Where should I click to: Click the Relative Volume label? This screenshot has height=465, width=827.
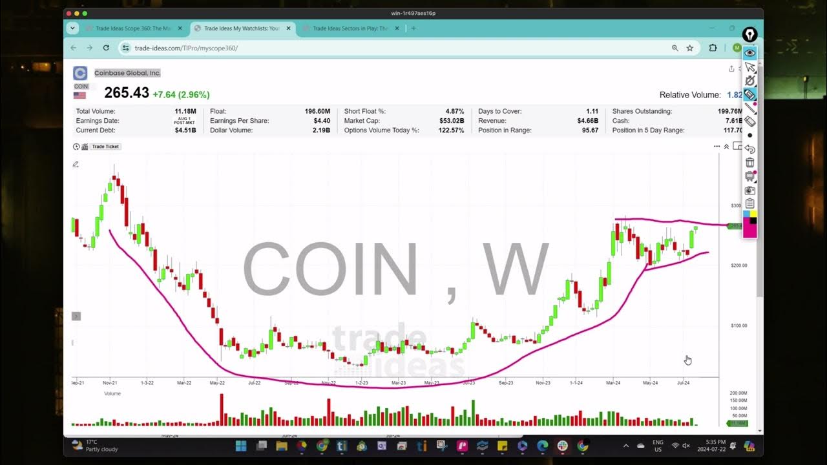point(690,95)
